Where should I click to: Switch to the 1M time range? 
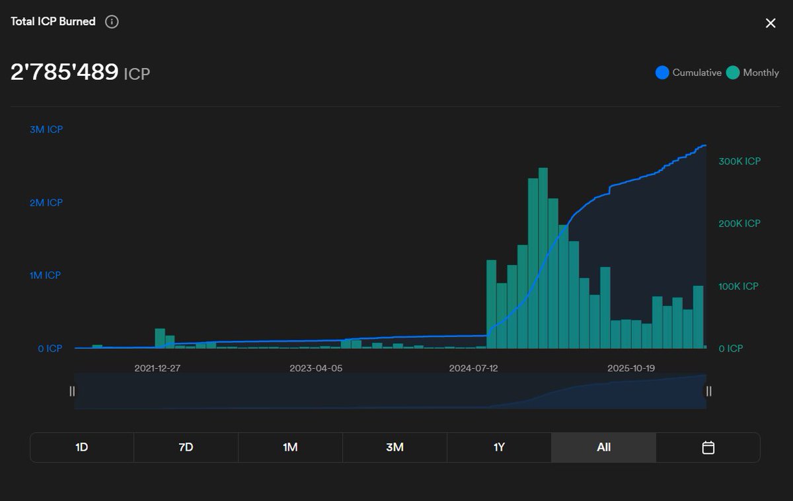(290, 447)
